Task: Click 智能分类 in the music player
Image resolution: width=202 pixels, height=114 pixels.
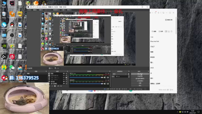Action: [169, 20]
